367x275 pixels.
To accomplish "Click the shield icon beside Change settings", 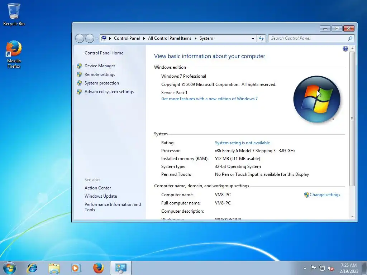I will pos(307,195).
